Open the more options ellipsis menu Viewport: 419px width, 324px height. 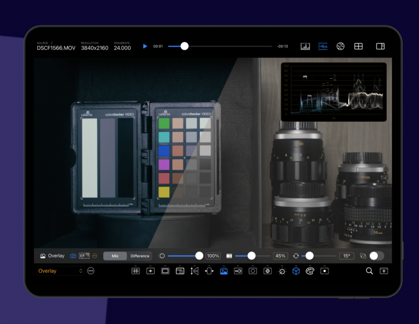click(x=91, y=271)
